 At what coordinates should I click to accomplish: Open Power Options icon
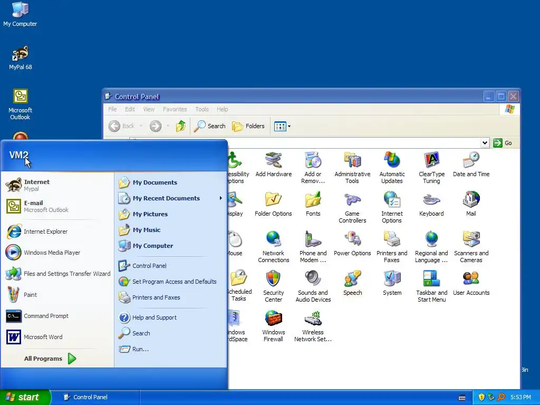pos(352,244)
